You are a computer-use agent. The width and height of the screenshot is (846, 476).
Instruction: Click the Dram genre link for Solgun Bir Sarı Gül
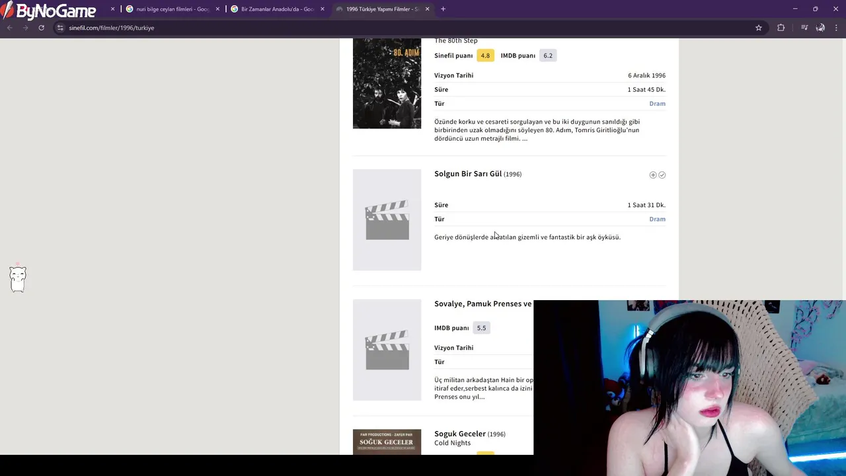(x=657, y=219)
